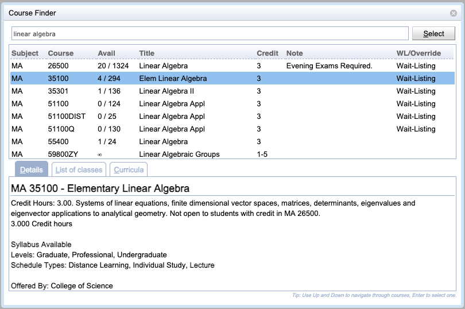This screenshot has width=465, height=309.
Task: Select MA 55400 Linear Algebra row
Action: [232, 142]
